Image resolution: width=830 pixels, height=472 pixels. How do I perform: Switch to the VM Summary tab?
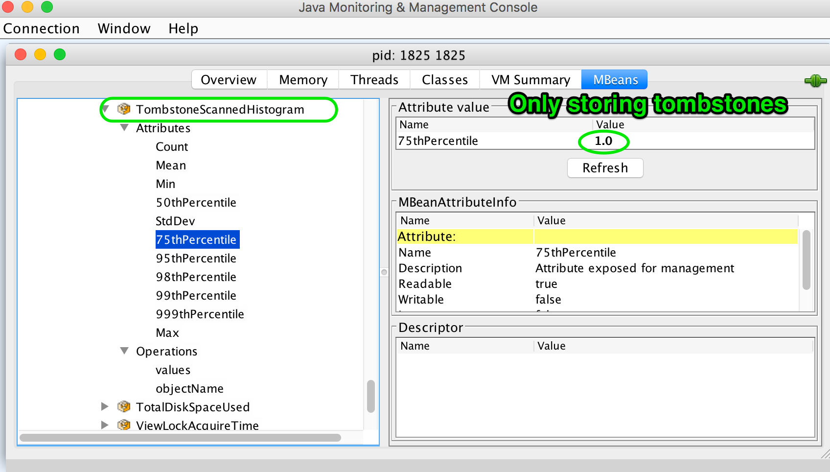530,80
